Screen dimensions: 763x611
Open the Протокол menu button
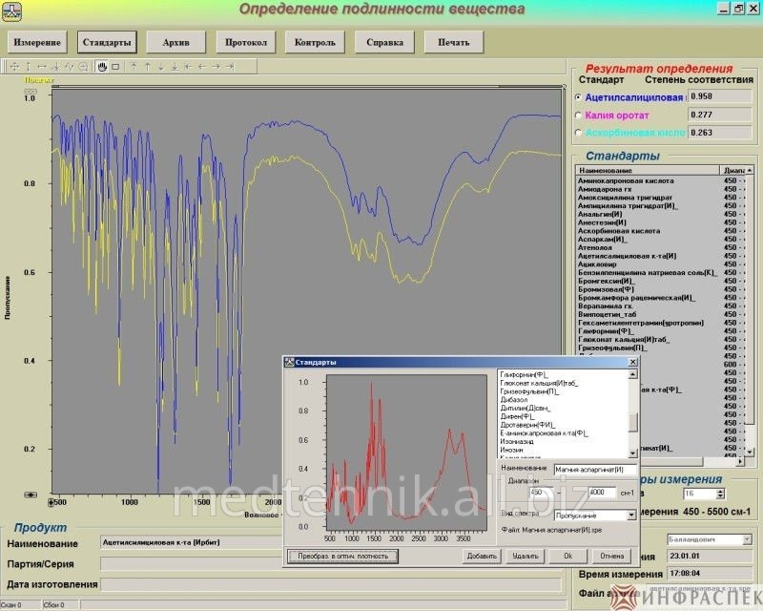pyautogui.click(x=246, y=43)
